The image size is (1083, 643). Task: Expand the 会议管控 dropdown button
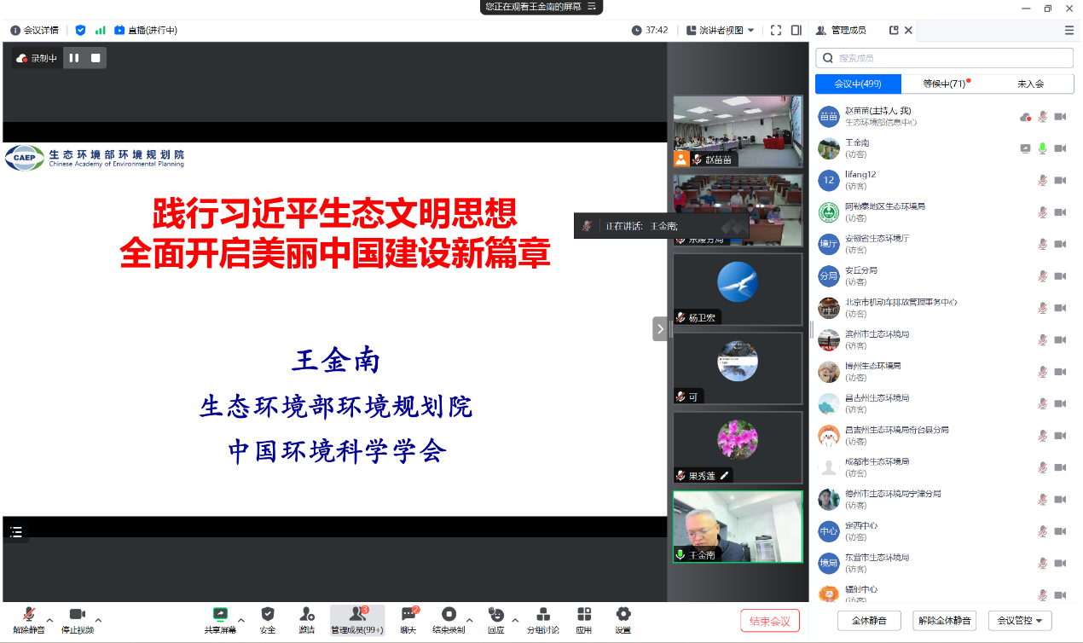1020,621
